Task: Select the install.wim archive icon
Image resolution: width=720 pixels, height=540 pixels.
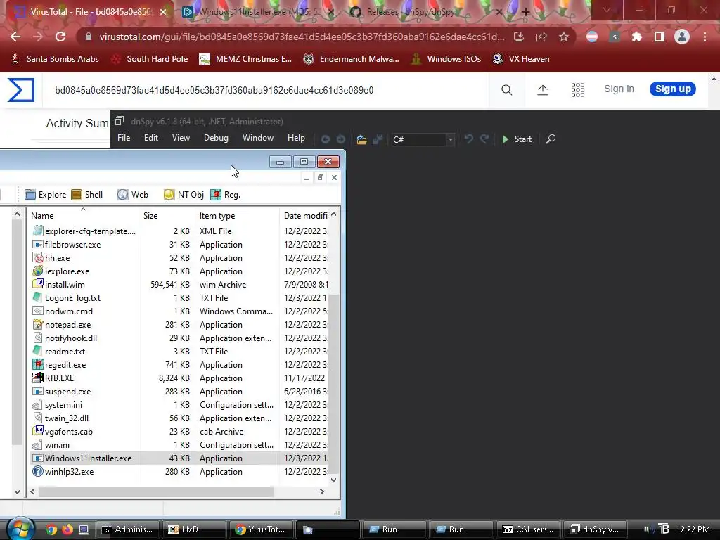Action: coord(38,284)
